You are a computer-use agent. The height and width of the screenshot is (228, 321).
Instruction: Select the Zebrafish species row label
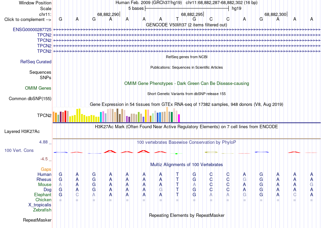[x=42, y=210]
